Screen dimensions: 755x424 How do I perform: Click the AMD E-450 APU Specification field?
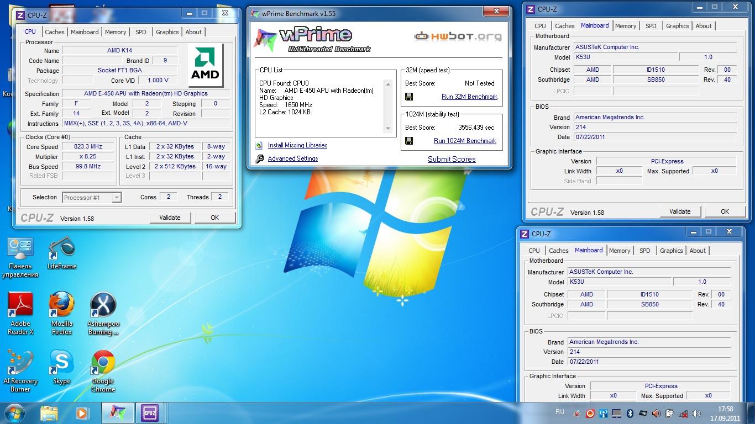pos(146,93)
